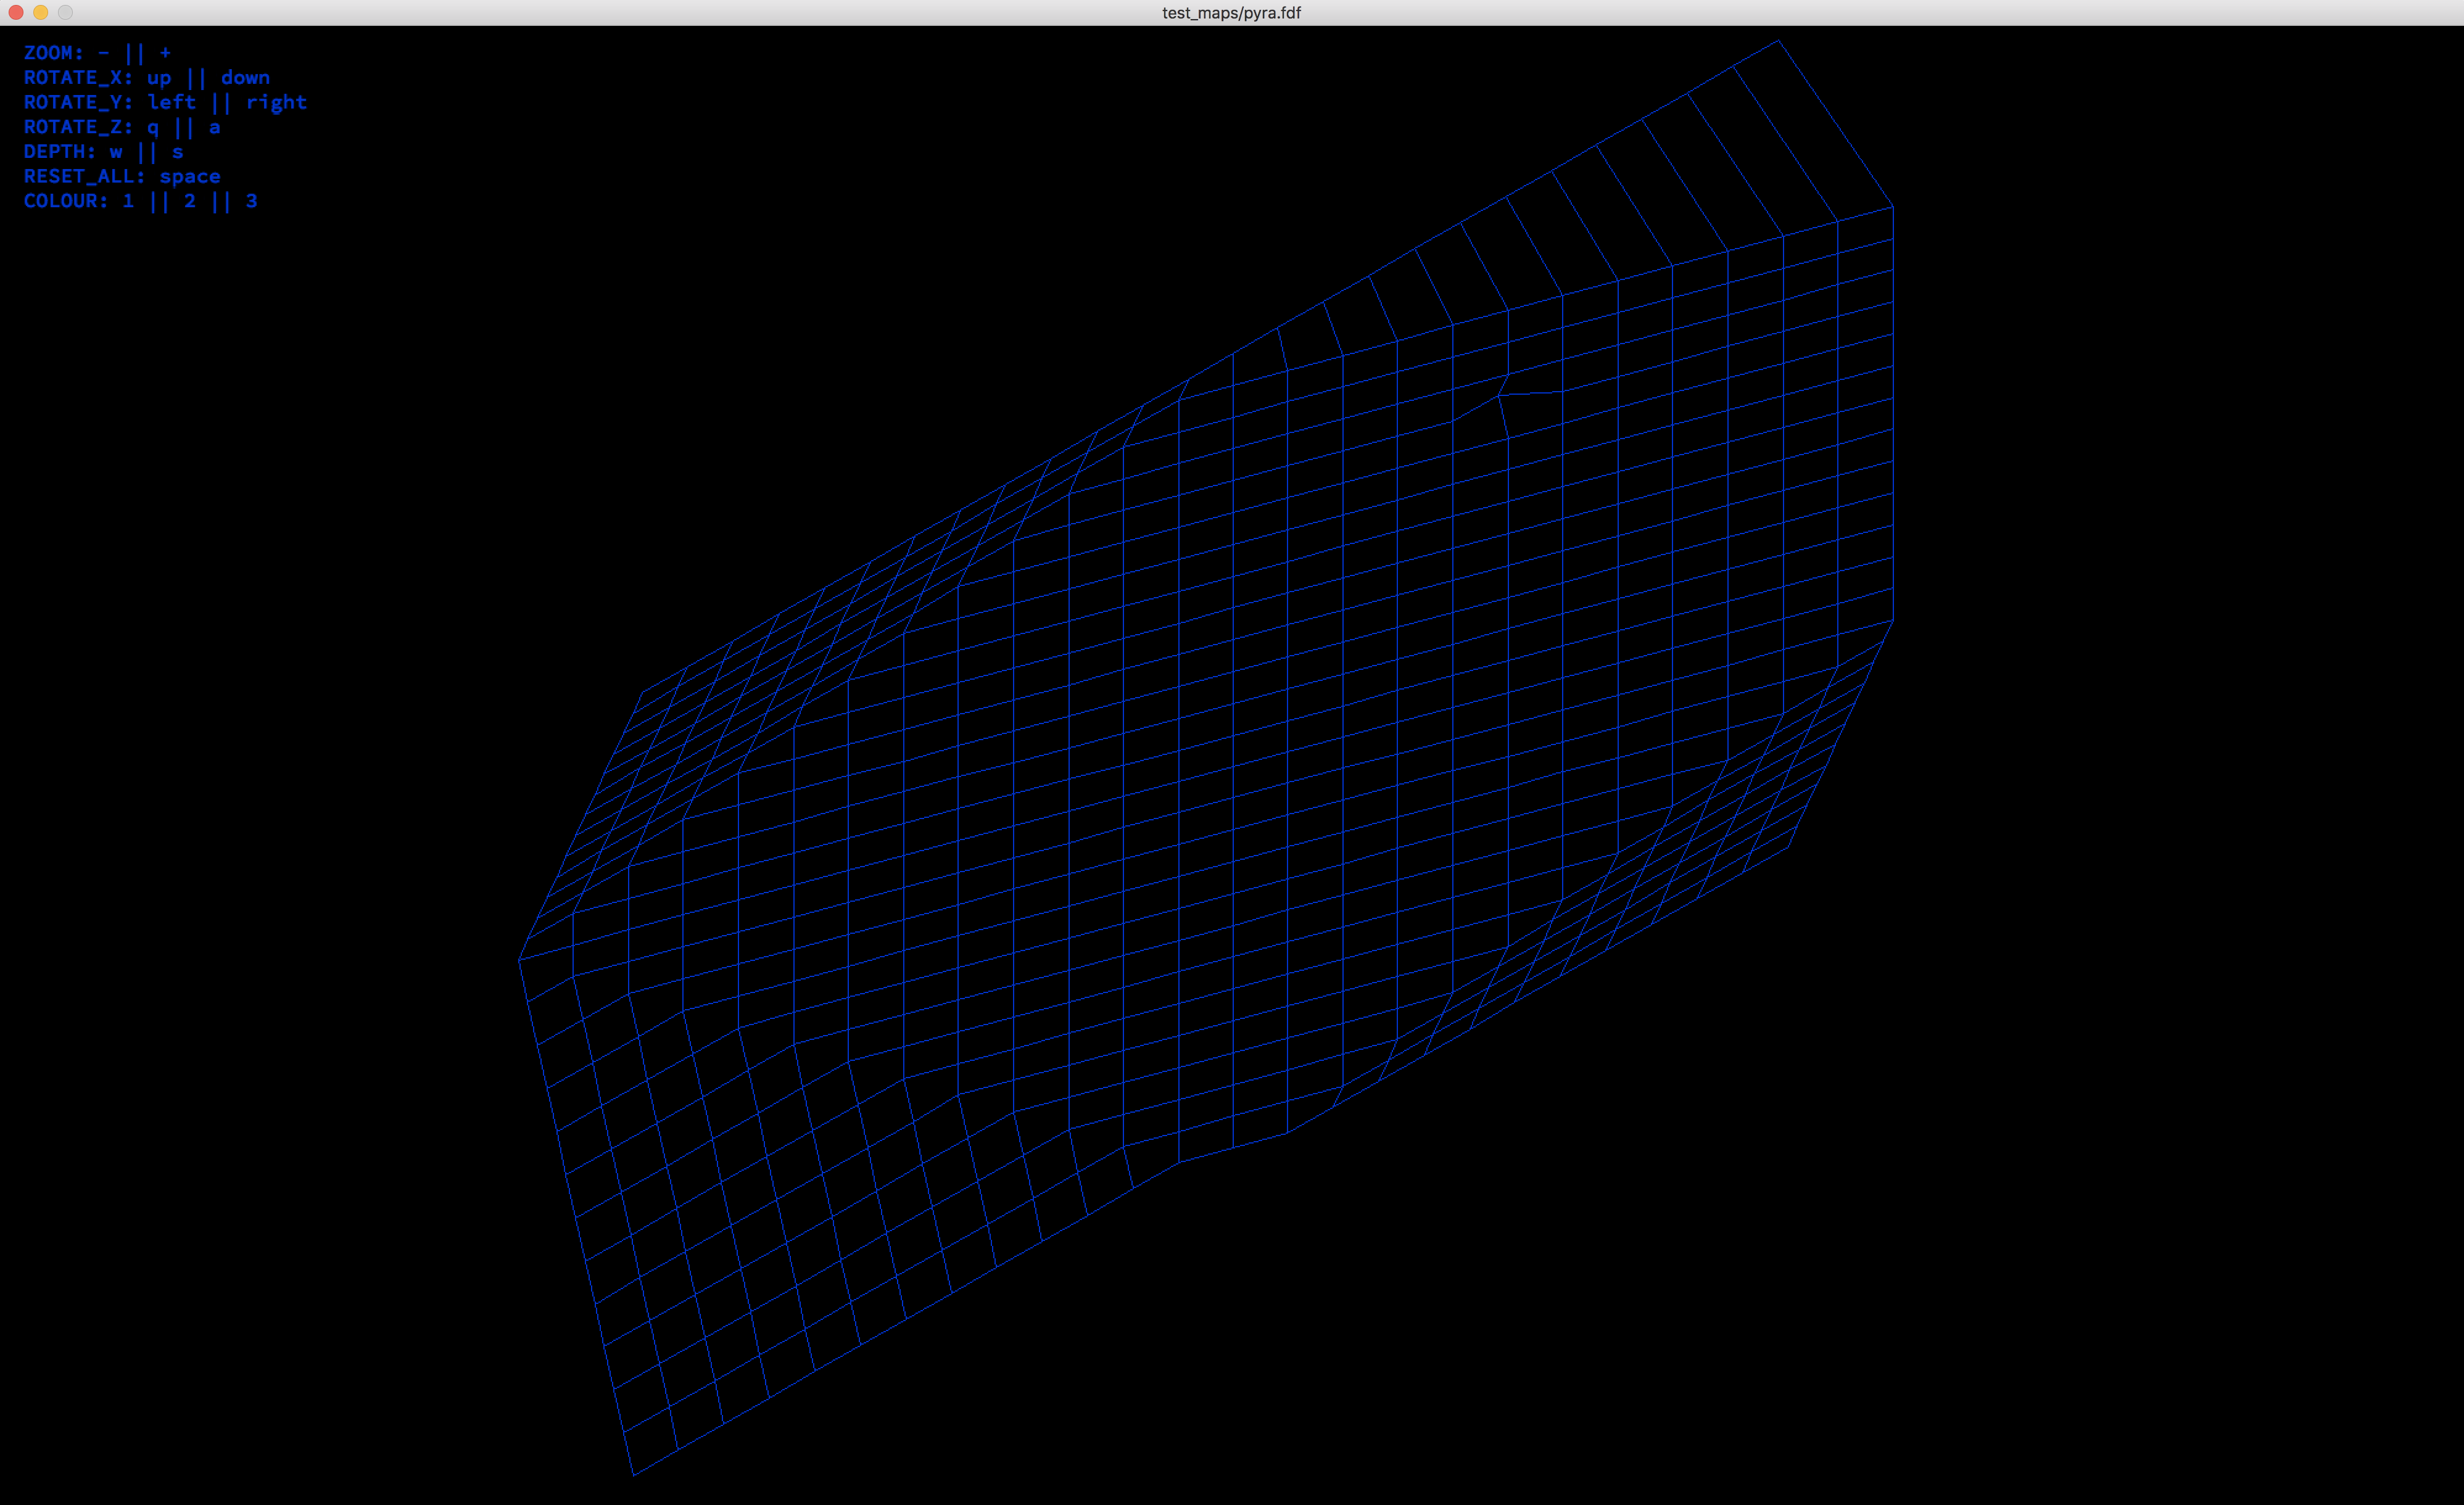Click the word 'down' beside ROTATE_X

pos(245,78)
